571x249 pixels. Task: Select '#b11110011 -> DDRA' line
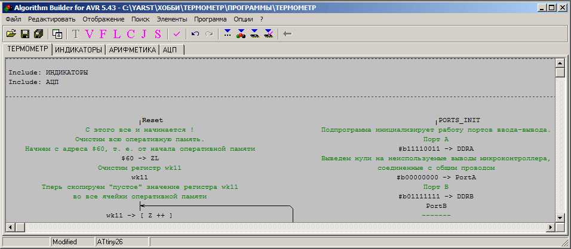point(436,148)
